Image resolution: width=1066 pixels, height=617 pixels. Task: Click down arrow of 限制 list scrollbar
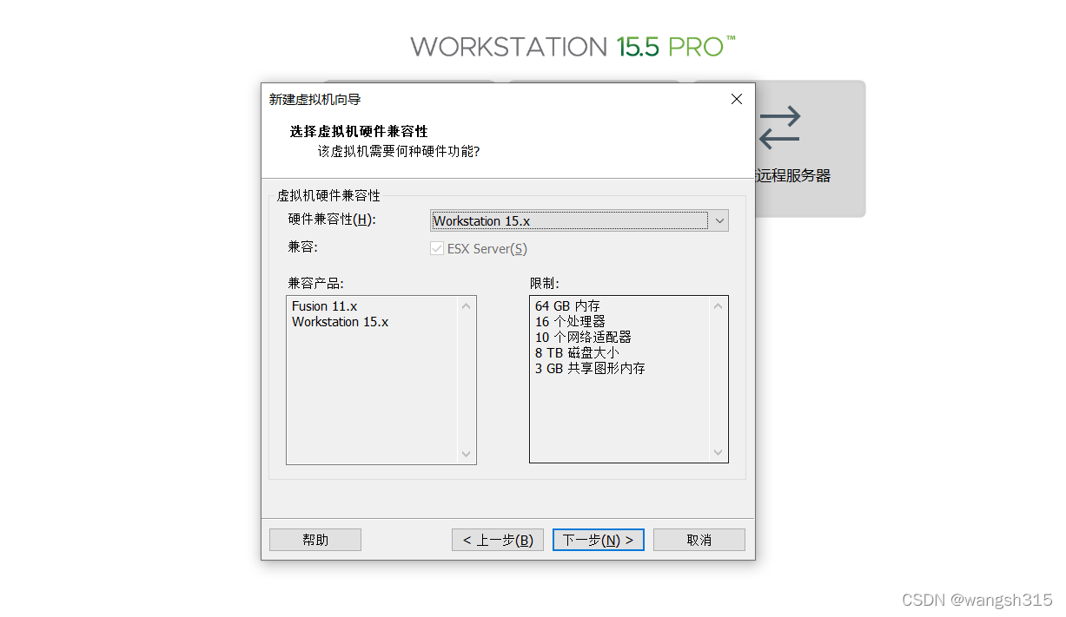coord(718,454)
